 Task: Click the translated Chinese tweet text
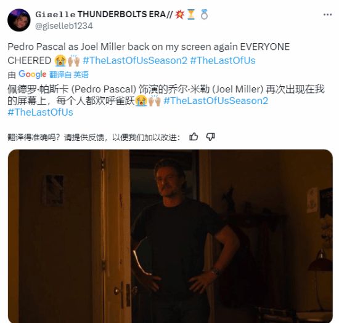[x=166, y=101]
